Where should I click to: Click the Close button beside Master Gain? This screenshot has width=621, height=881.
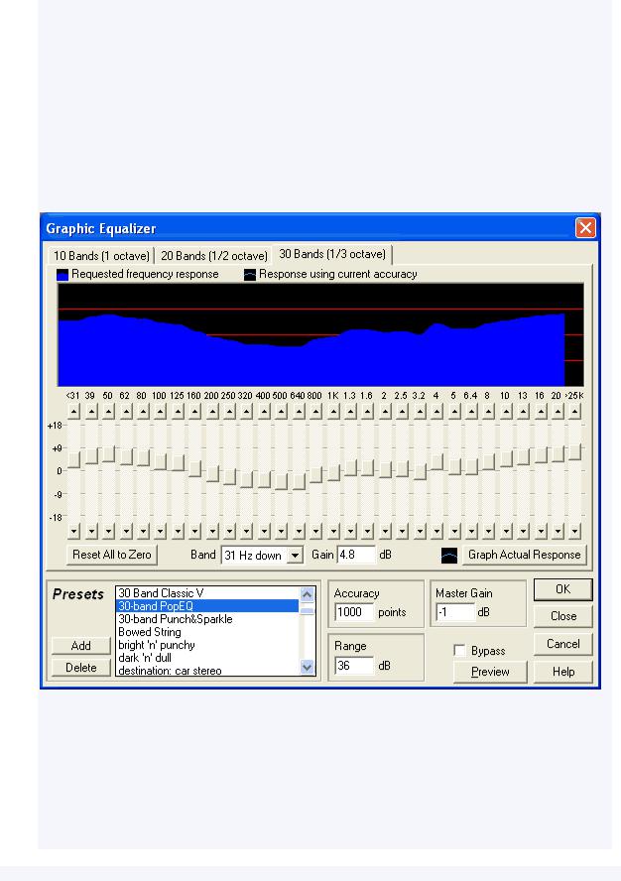tap(563, 616)
